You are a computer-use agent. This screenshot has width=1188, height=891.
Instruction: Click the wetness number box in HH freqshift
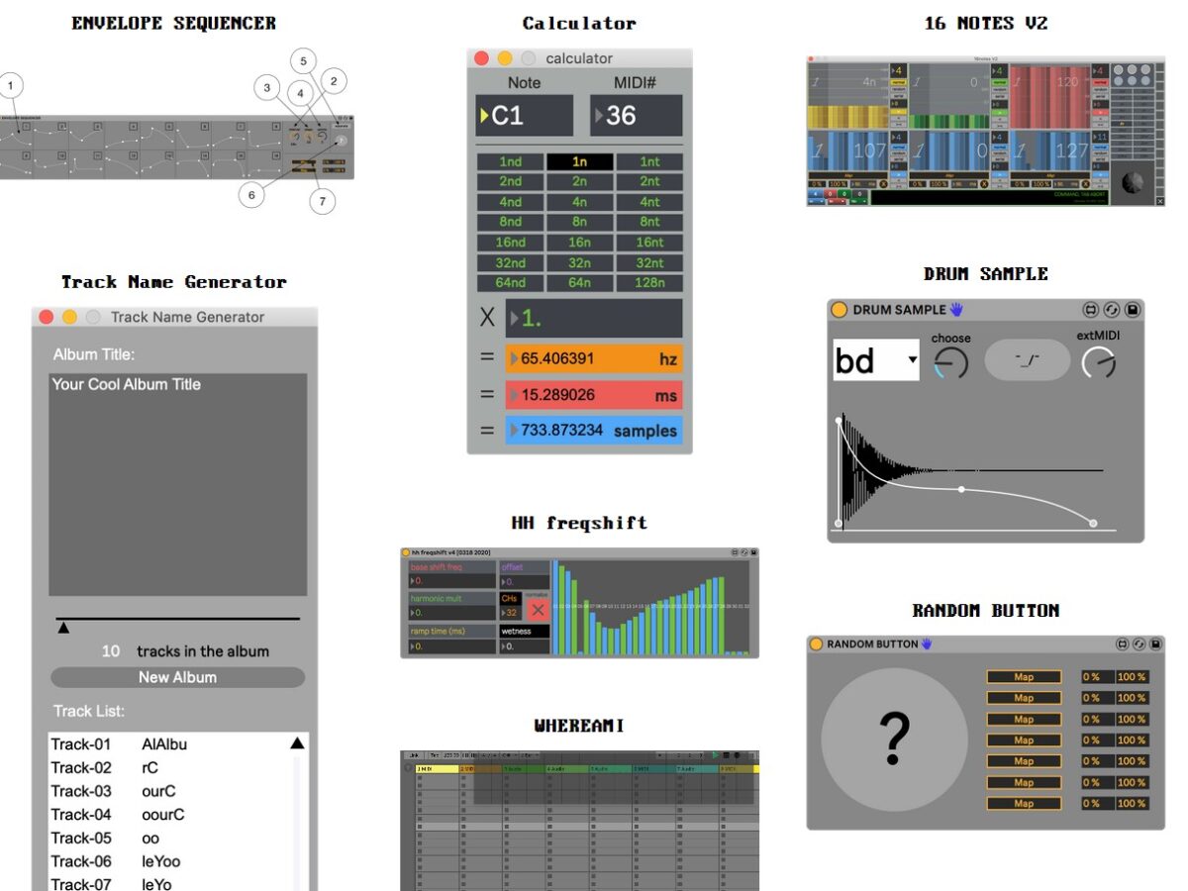coord(525,646)
